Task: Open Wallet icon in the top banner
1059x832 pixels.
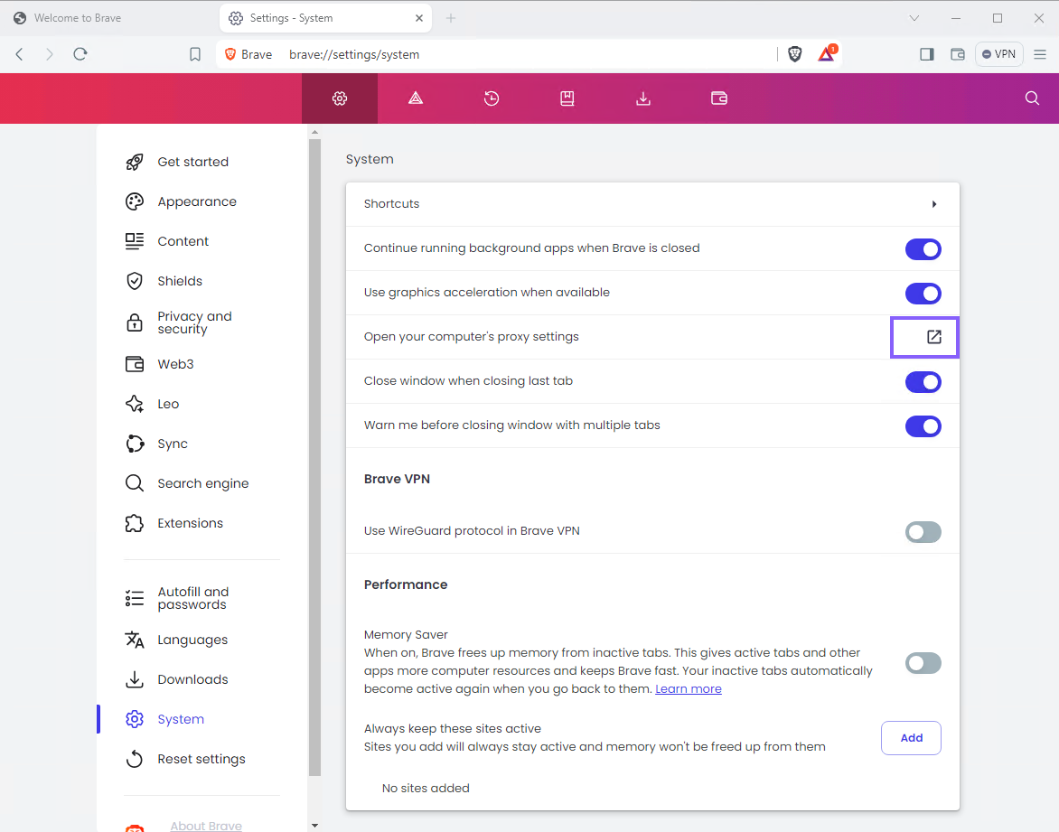Action: point(719,98)
